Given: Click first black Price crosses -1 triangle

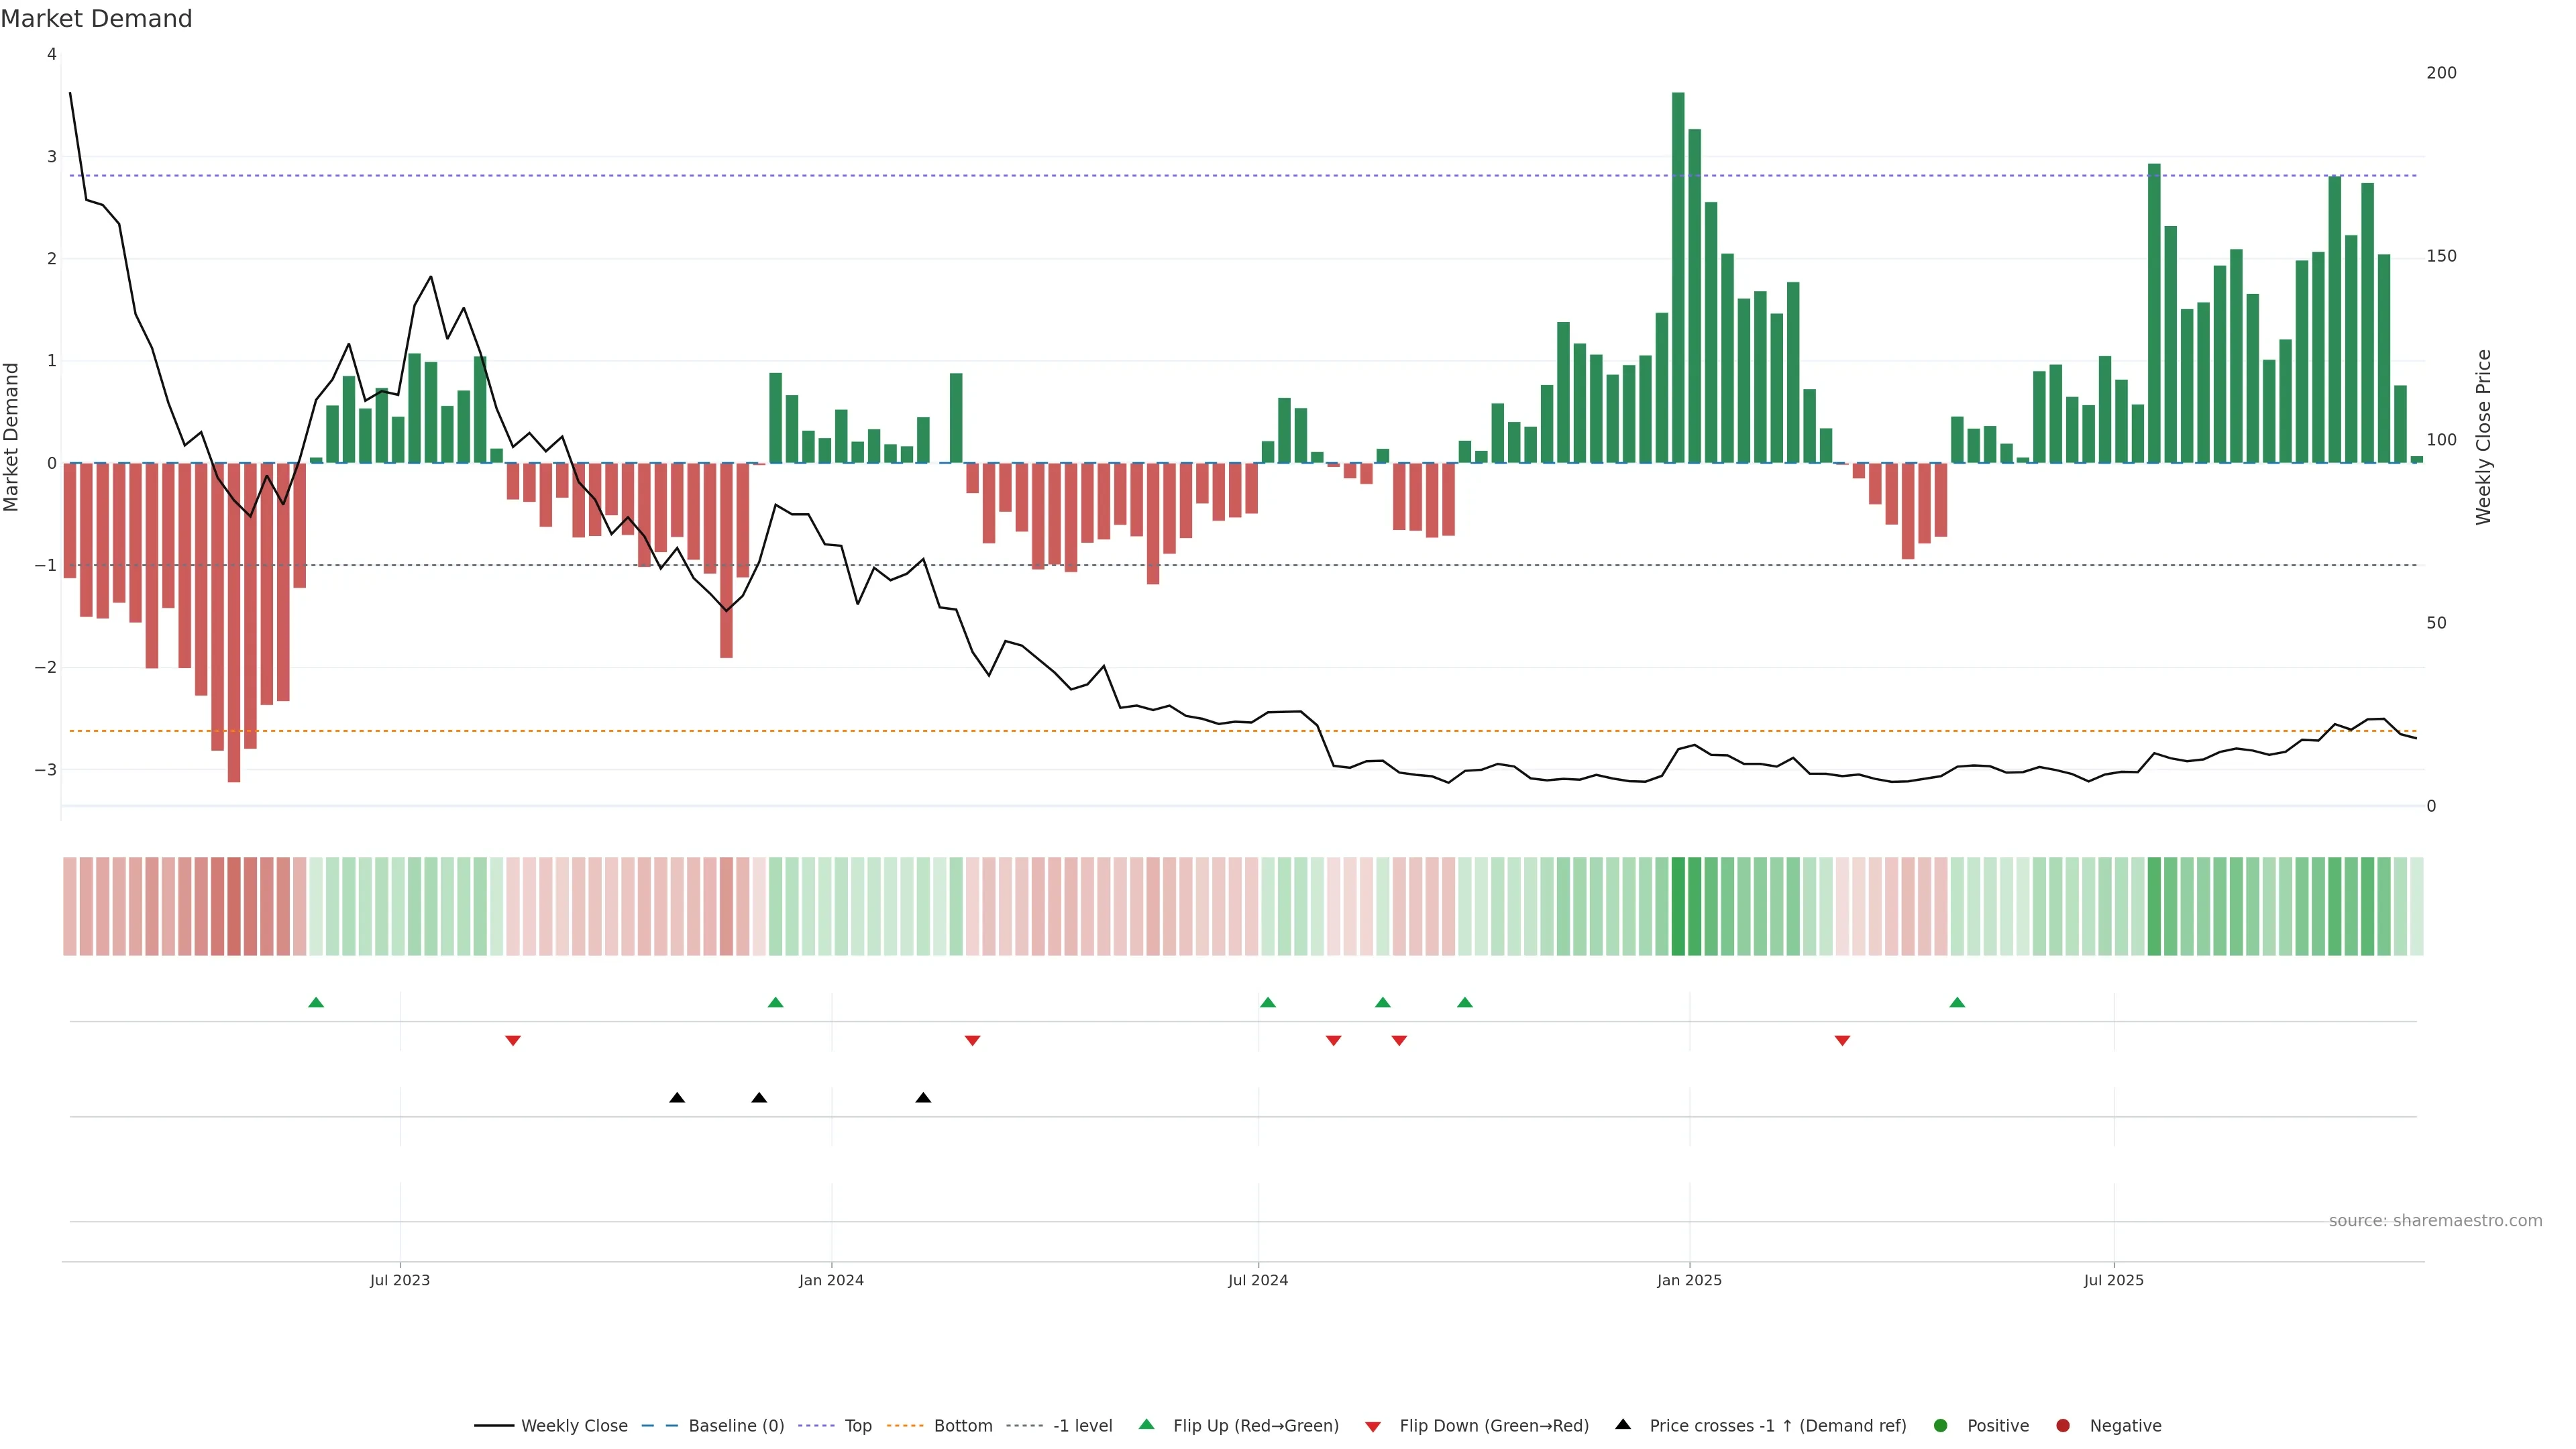Looking at the screenshot, I should click(x=677, y=1098).
